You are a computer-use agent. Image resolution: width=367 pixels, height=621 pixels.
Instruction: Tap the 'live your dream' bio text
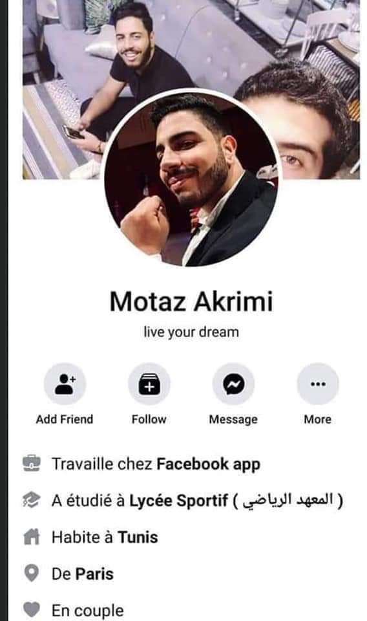191,332
